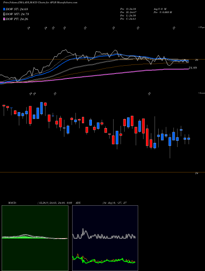This screenshot has height=271, width=205.
Task: Click the '24' axis label below candlesticks
Action: (x=196, y=173)
